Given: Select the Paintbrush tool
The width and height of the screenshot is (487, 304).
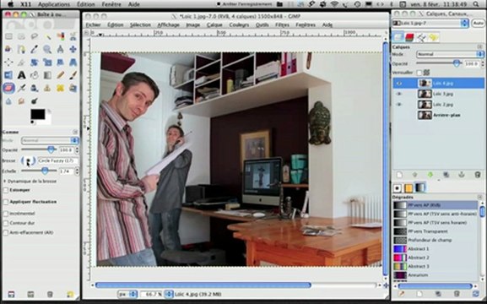Looking at the screenshot, I should (x=73, y=75).
